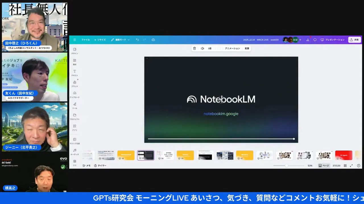Open the 1倍 playback speed selector
Image resolution: width=364 pixels, height=204 pixels.
tap(210, 48)
